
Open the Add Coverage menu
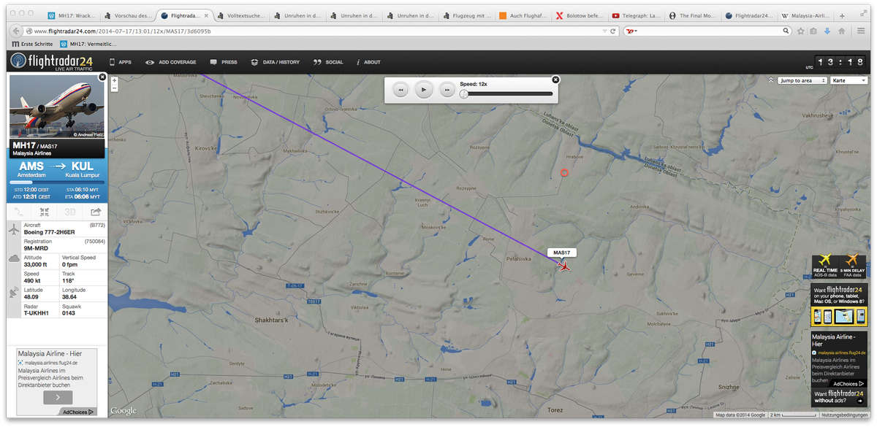coord(171,62)
